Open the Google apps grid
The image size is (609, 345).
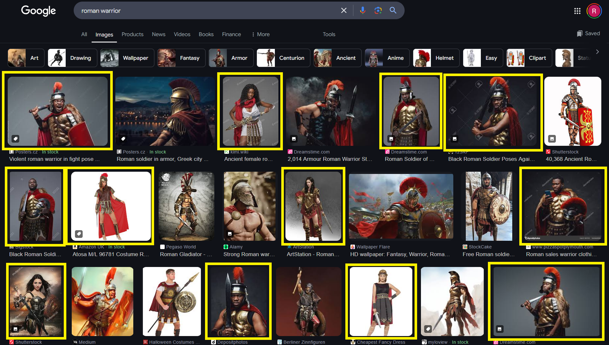click(577, 11)
